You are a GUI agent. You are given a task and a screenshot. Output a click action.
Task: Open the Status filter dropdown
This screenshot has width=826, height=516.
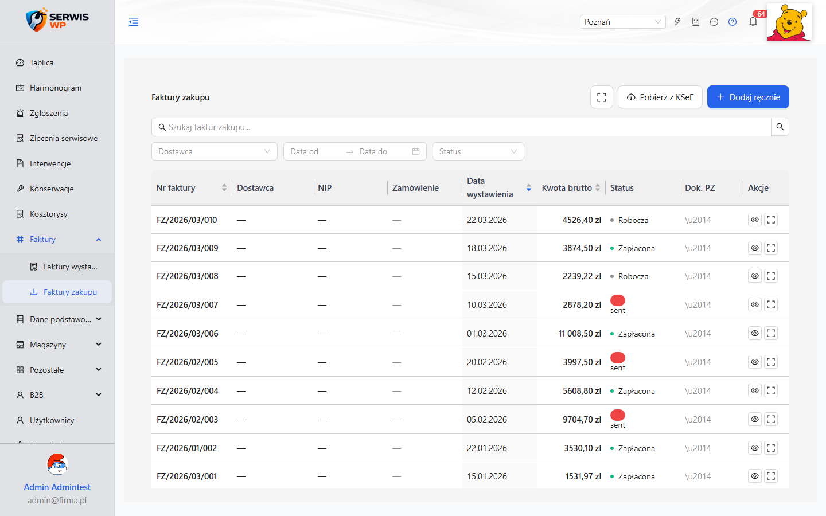pyautogui.click(x=478, y=151)
